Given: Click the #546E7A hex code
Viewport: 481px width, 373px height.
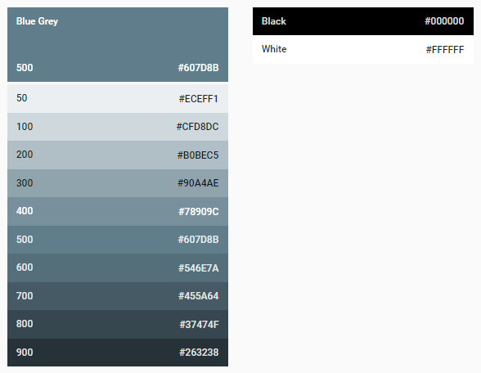Looking at the screenshot, I should [199, 268].
